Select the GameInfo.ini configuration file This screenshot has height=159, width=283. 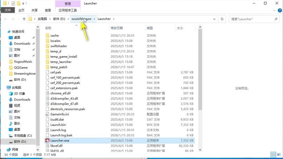click(x=60, y=114)
